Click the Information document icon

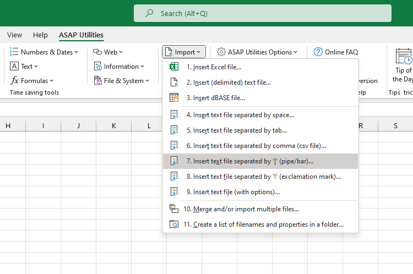pyautogui.click(x=97, y=67)
